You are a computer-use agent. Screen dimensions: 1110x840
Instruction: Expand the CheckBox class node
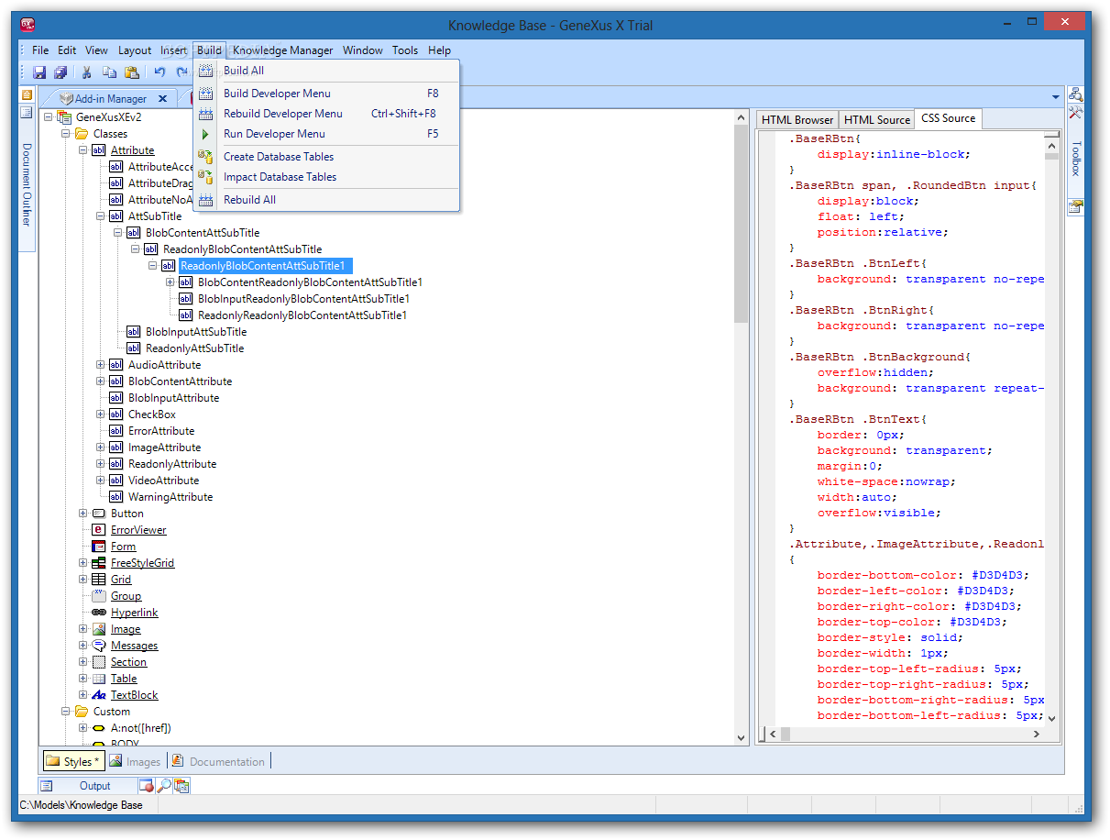[x=101, y=414]
